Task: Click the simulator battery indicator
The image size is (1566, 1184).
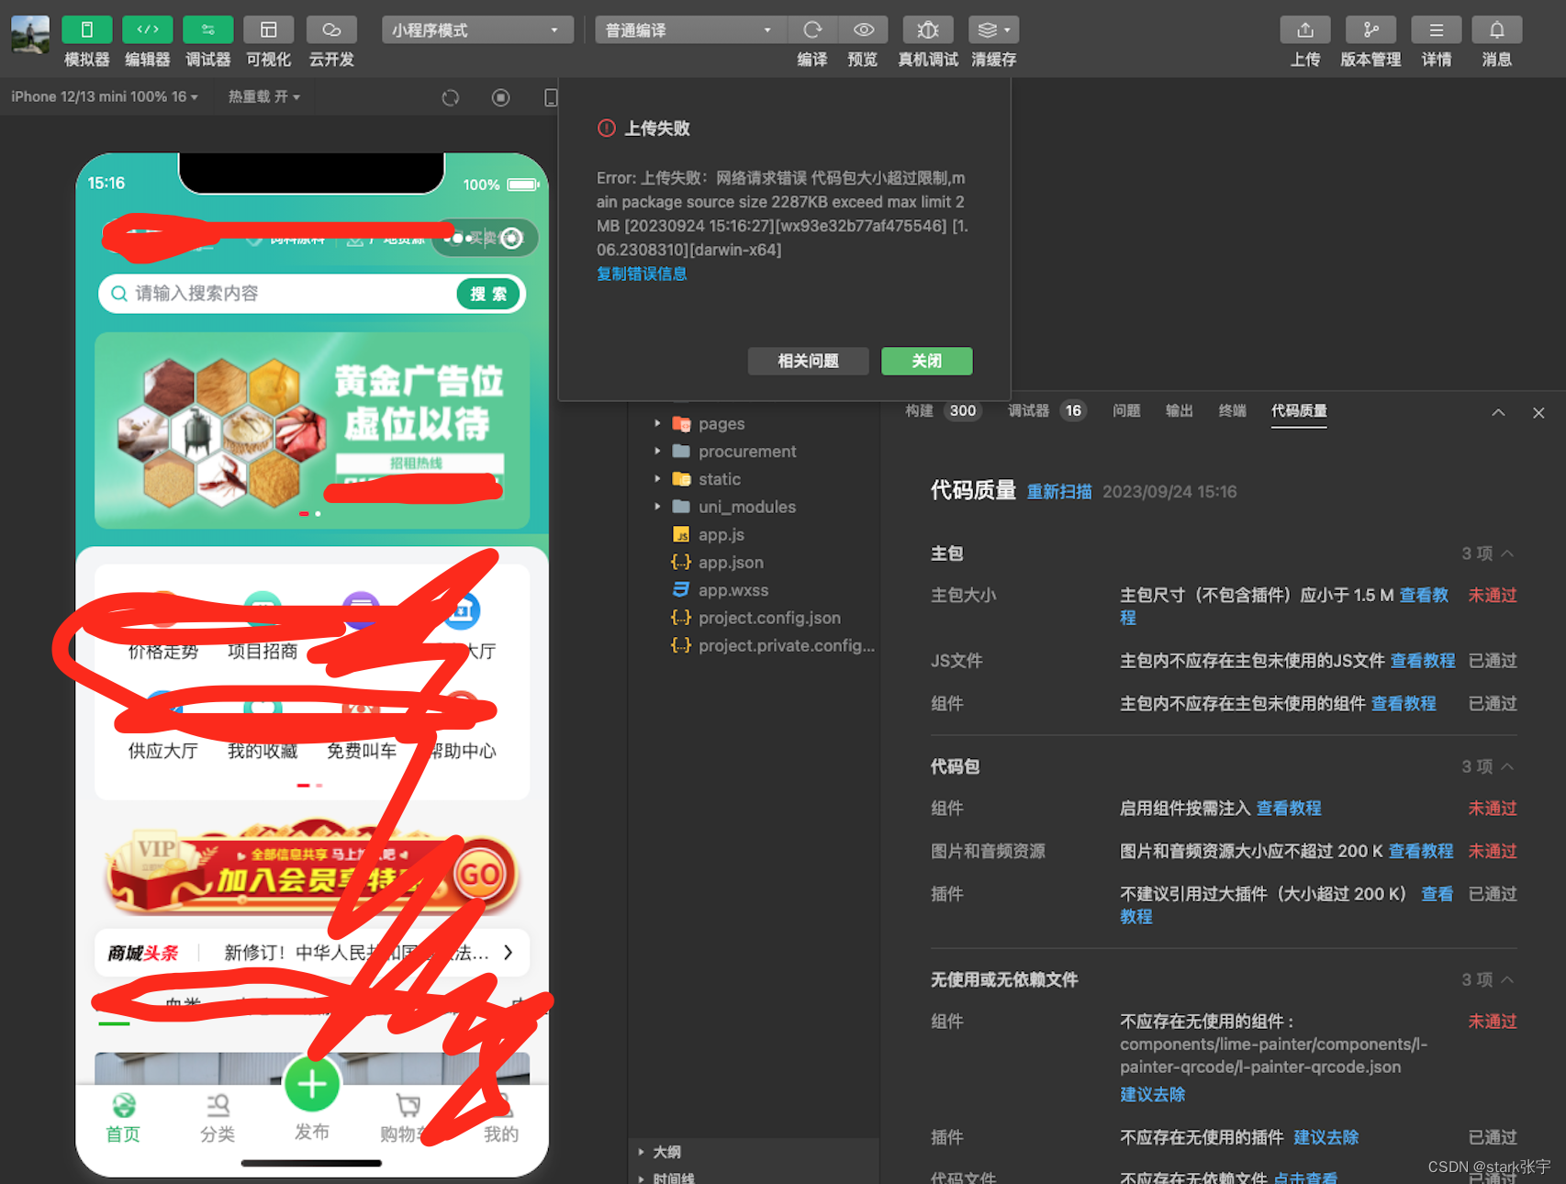Action: [521, 183]
